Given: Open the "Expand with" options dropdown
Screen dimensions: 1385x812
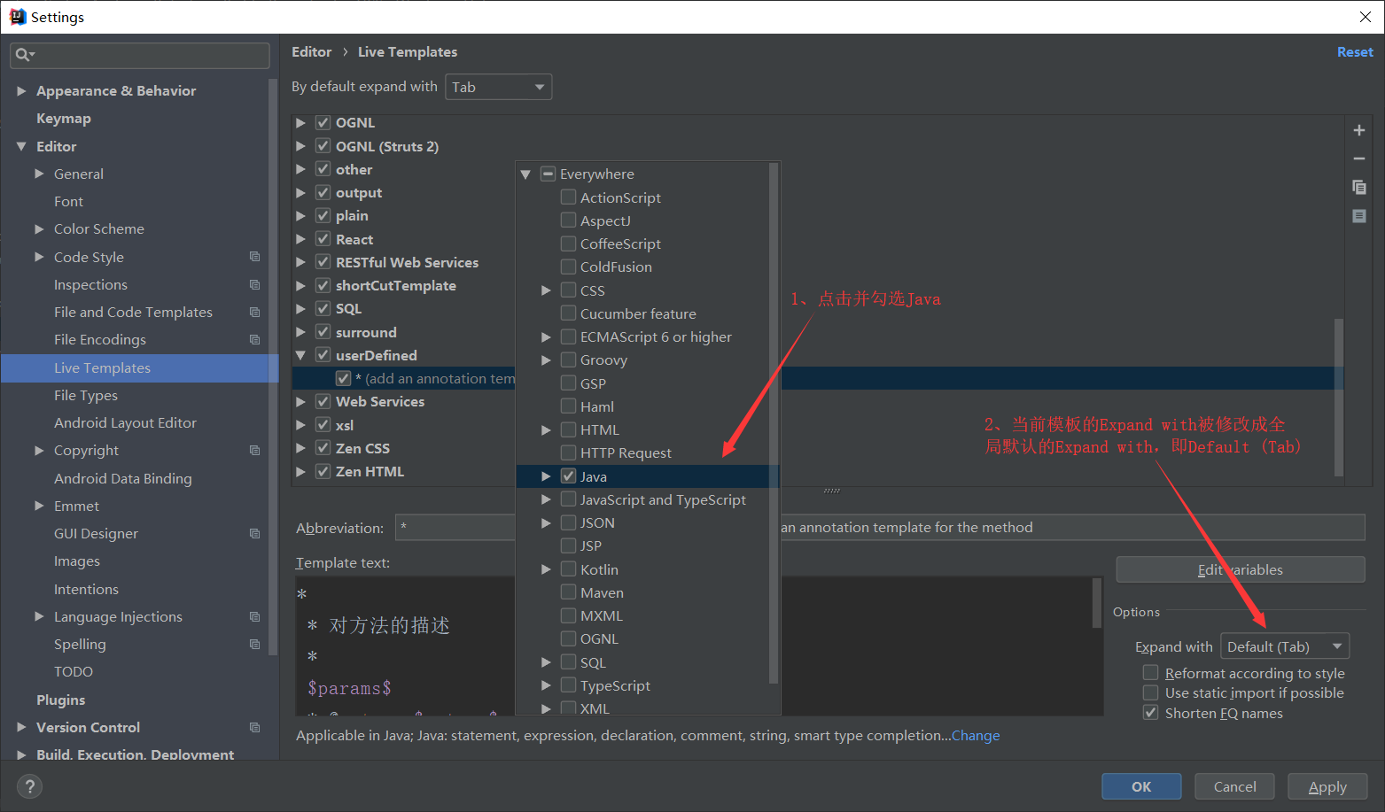Looking at the screenshot, I should (1284, 646).
